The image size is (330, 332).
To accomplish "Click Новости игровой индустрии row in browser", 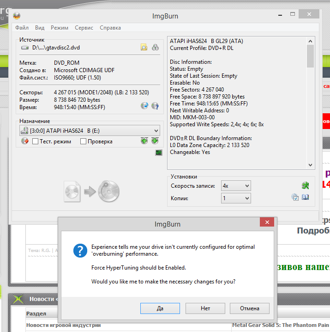I will click(x=63, y=325).
